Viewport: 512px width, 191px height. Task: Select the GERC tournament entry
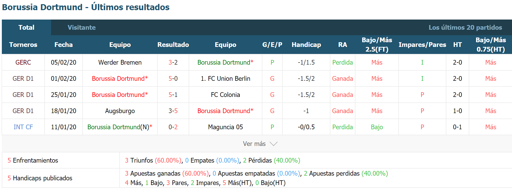[23, 63]
